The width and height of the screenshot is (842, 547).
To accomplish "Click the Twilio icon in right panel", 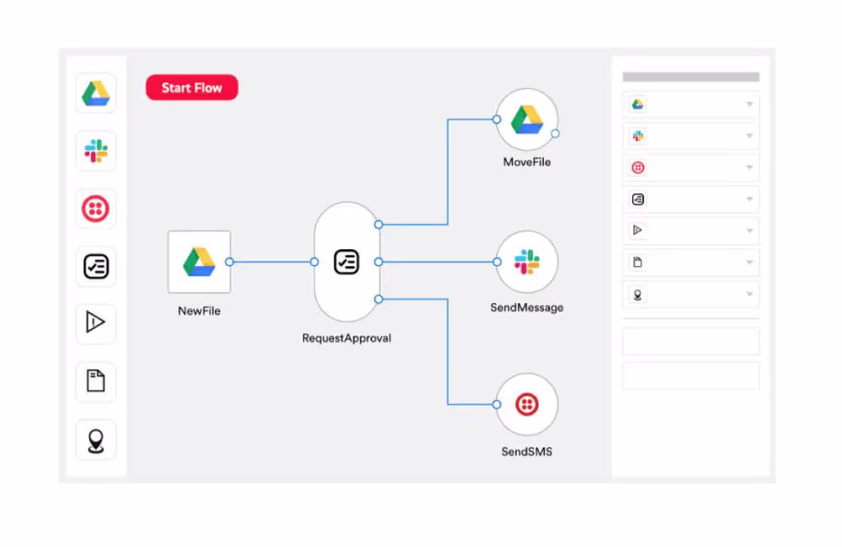I will pyautogui.click(x=638, y=167).
